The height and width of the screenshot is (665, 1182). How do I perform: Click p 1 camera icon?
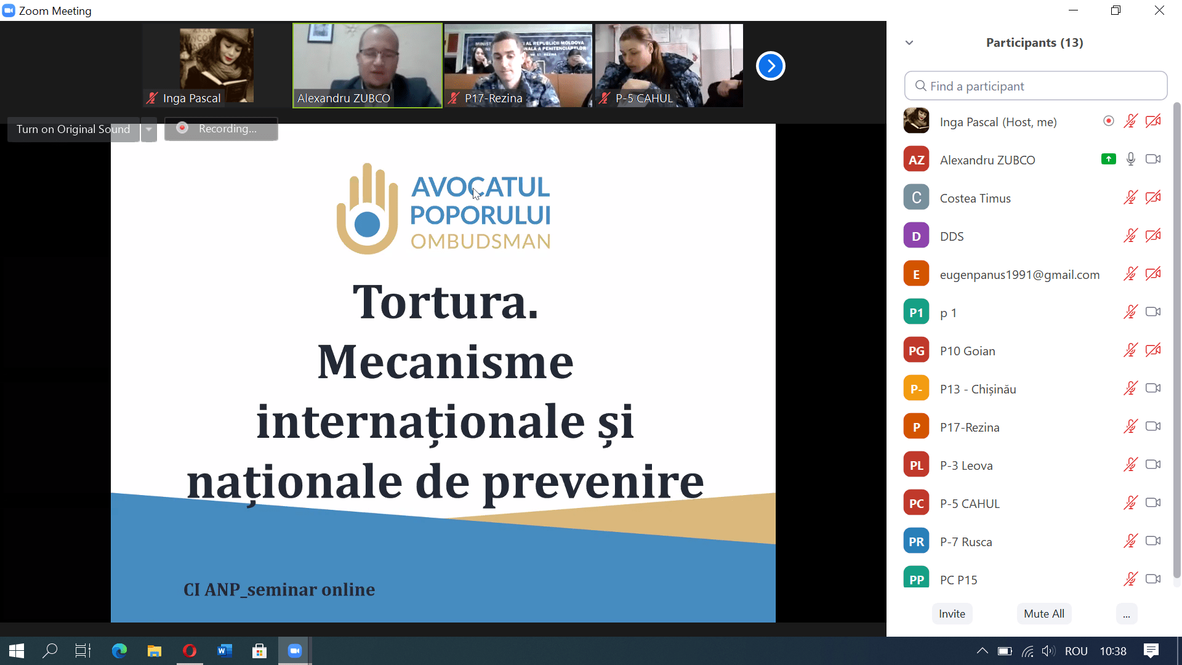pyautogui.click(x=1153, y=312)
